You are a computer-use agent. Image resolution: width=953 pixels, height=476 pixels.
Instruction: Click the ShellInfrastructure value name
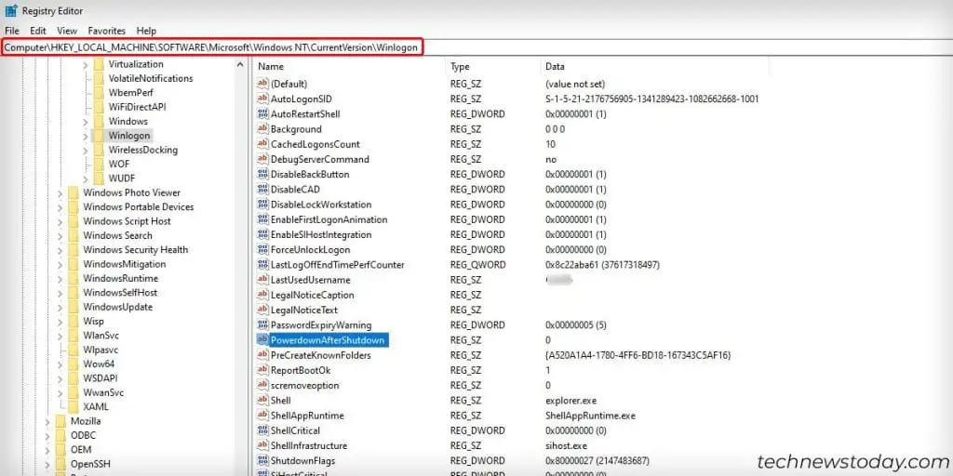point(309,445)
